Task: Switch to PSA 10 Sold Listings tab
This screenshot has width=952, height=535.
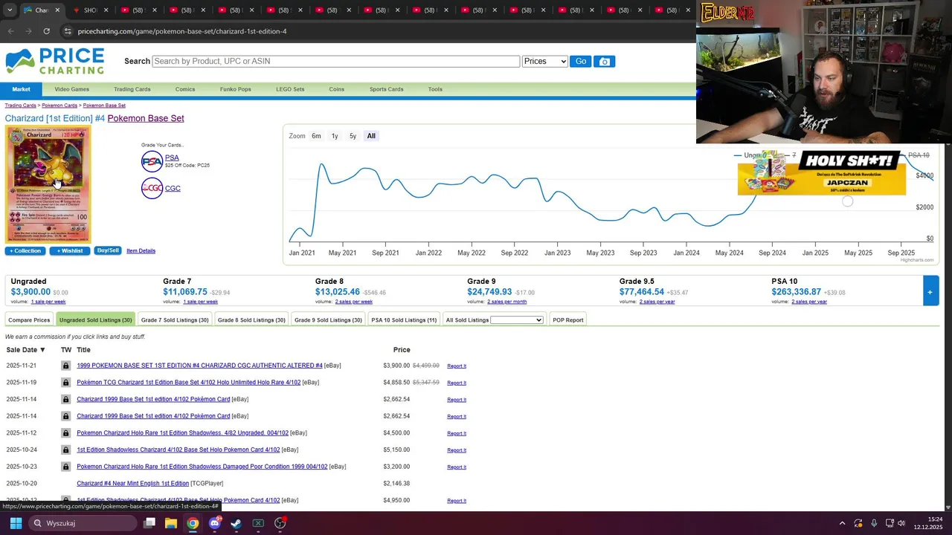Action: point(404,320)
